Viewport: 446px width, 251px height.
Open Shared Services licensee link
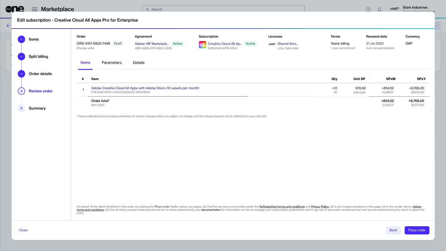click(288, 44)
